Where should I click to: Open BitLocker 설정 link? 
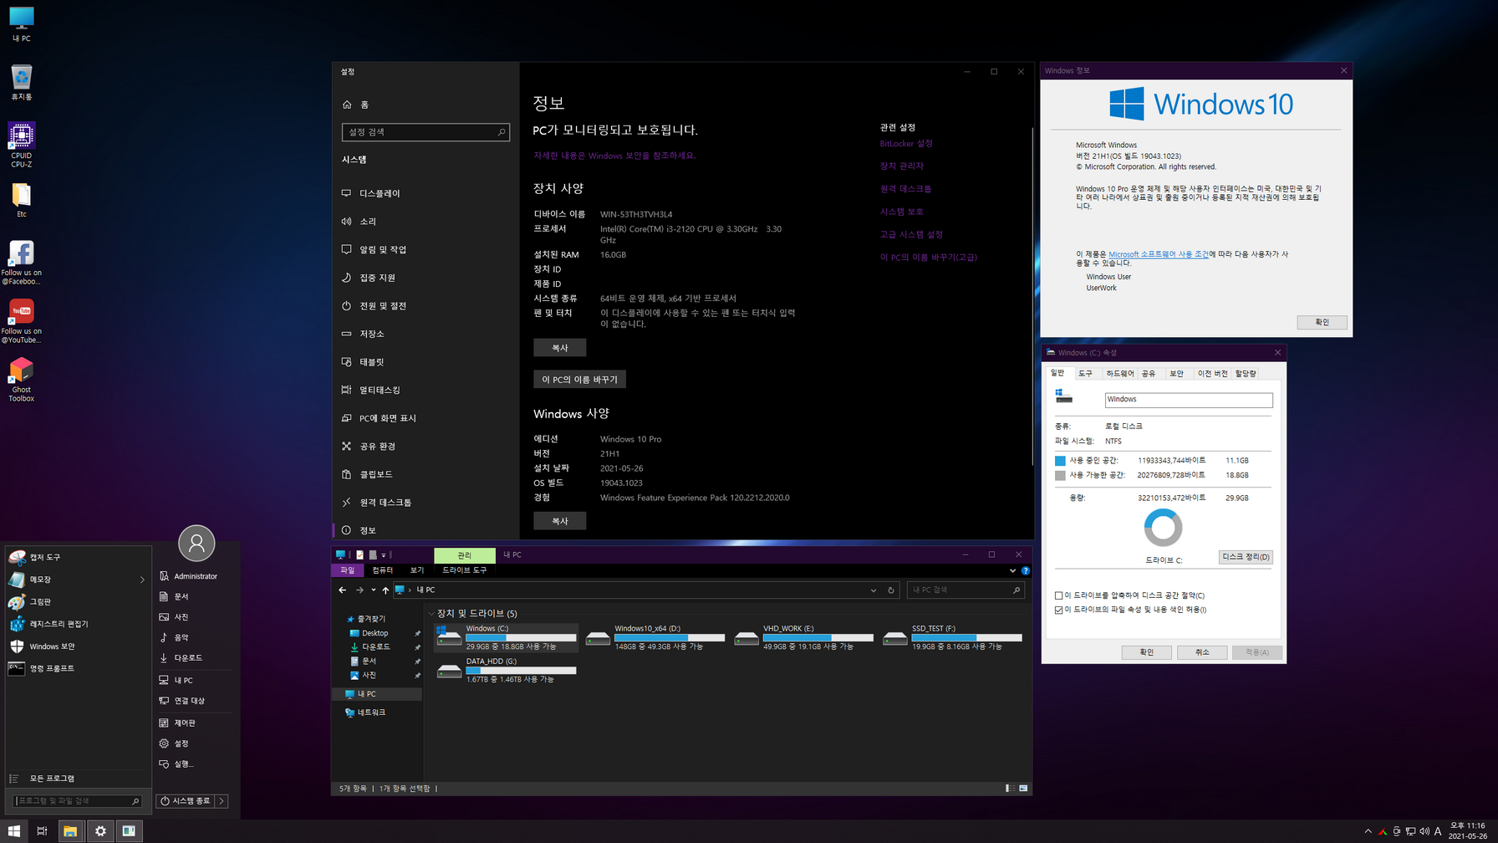click(x=906, y=144)
